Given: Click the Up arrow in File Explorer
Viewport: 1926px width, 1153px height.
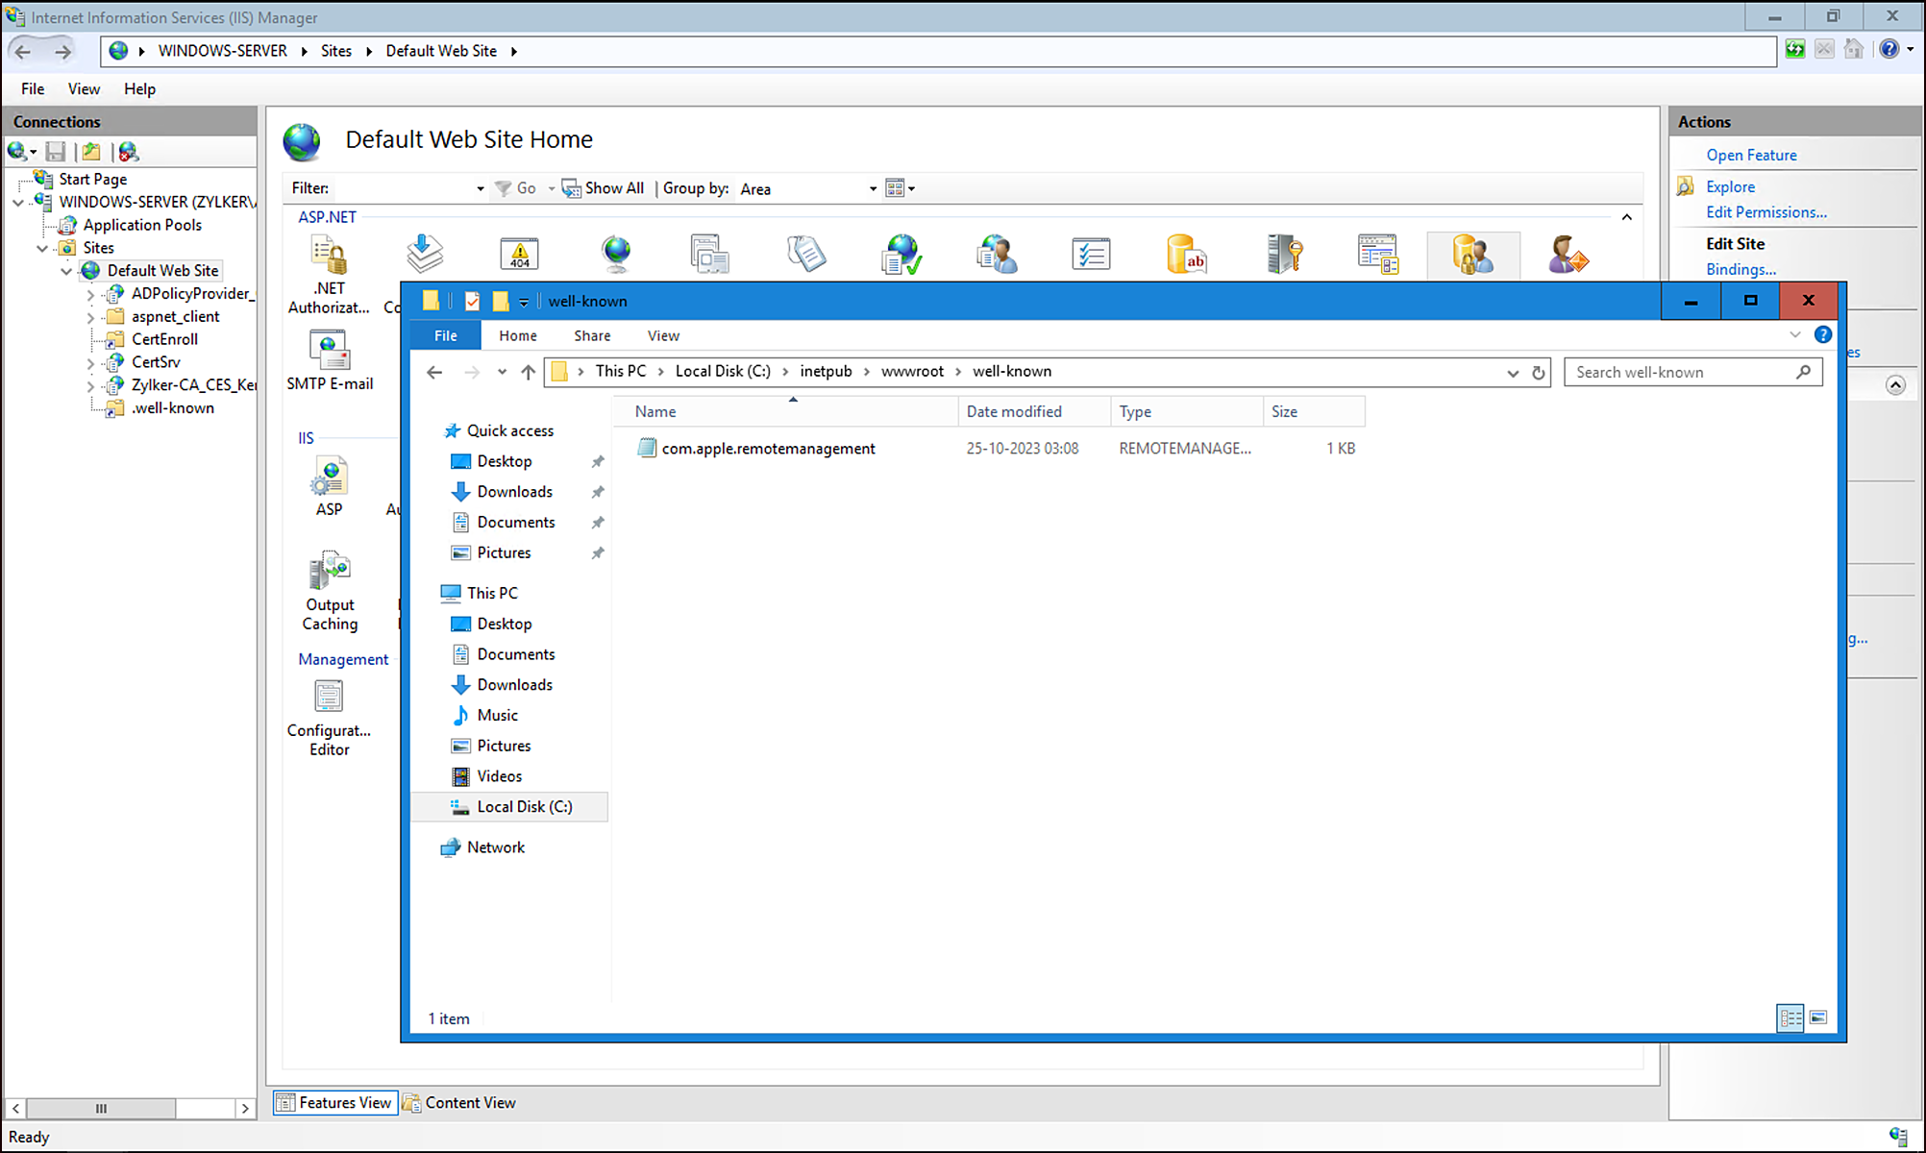Looking at the screenshot, I should [528, 373].
